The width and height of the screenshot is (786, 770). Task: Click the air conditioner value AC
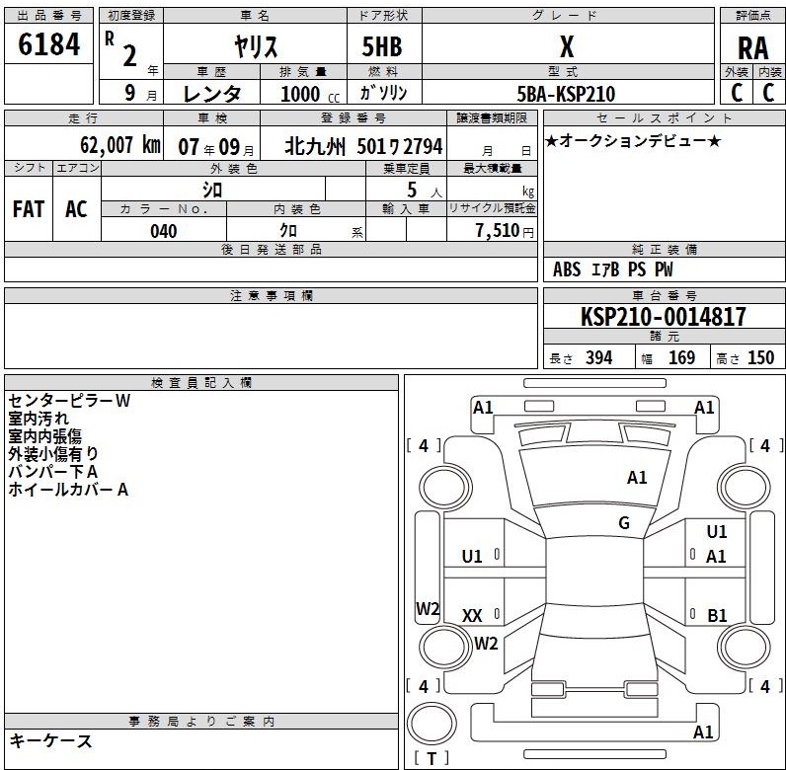(x=76, y=209)
